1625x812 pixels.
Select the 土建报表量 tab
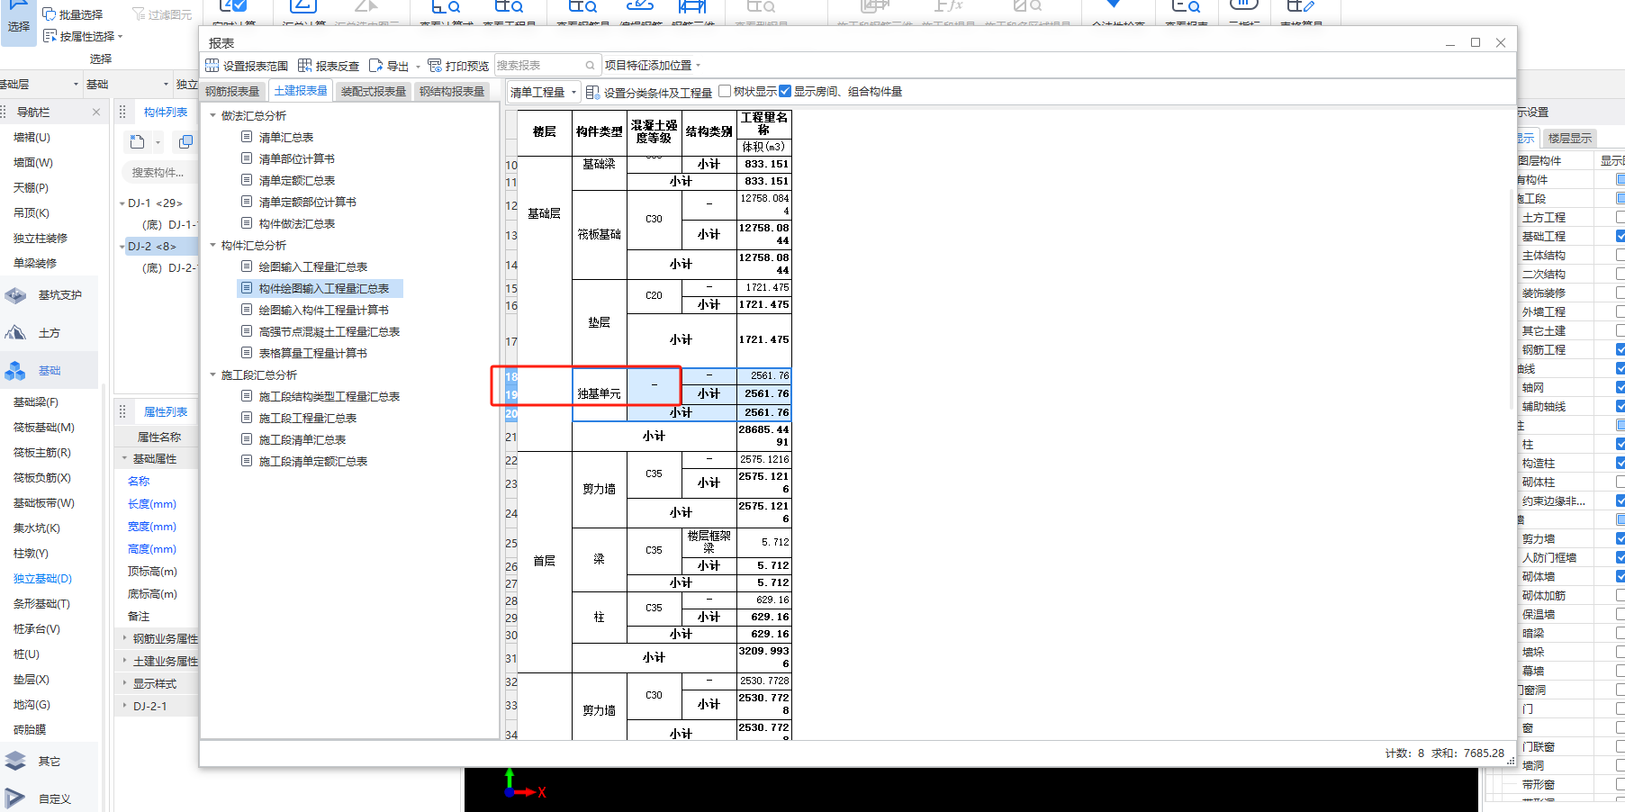pos(301,91)
